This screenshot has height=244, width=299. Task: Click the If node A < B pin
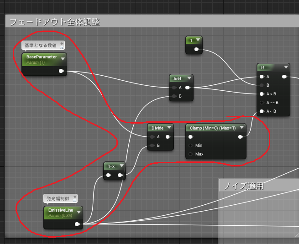click(262, 111)
